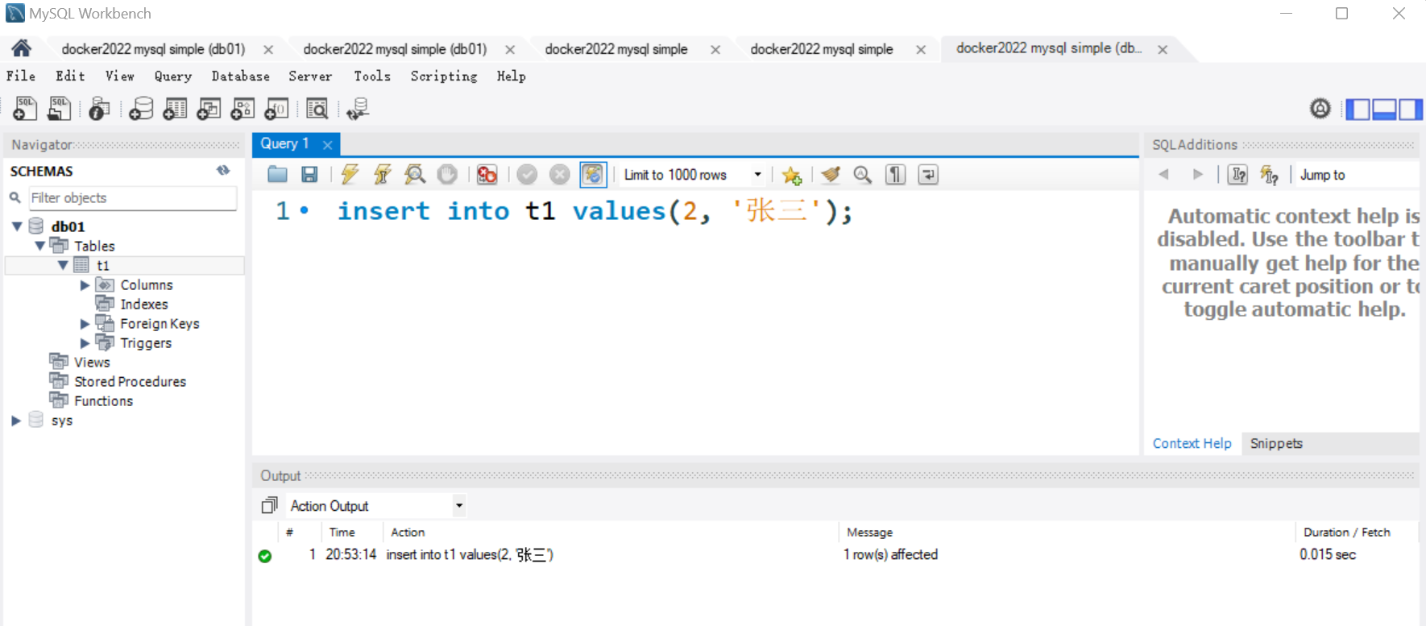The height and width of the screenshot is (626, 1426).
Task: Toggle continue on error option
Action: point(487,174)
